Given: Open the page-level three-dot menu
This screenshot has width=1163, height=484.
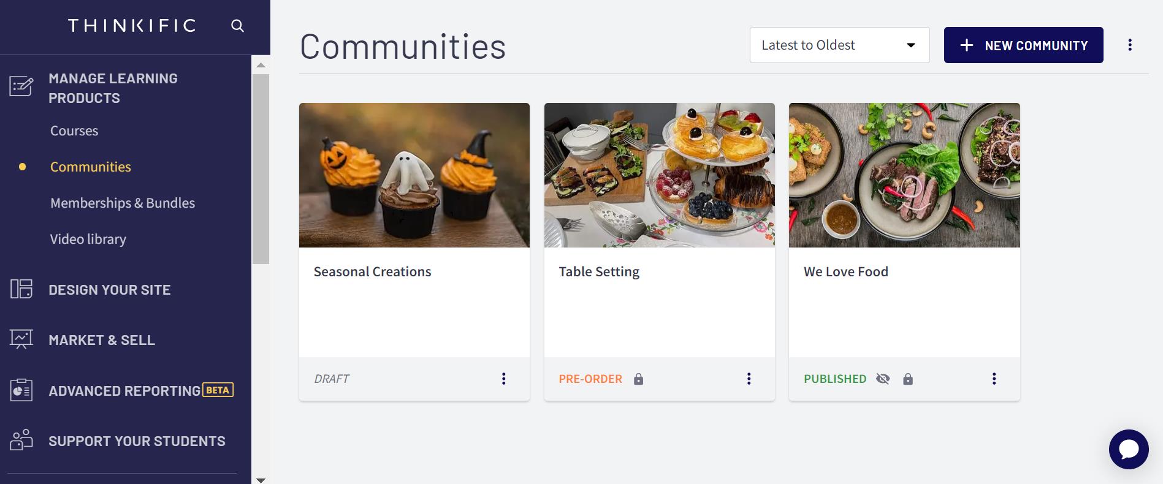Looking at the screenshot, I should point(1130,44).
